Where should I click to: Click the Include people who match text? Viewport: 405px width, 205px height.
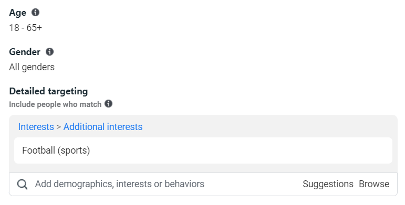[55, 104]
